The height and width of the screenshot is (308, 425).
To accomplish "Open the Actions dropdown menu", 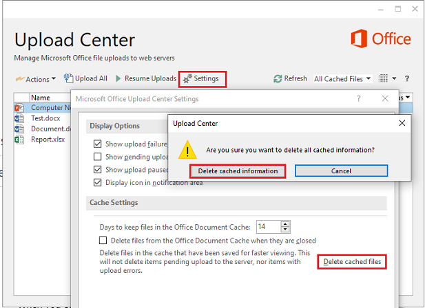I will pyautogui.click(x=36, y=79).
